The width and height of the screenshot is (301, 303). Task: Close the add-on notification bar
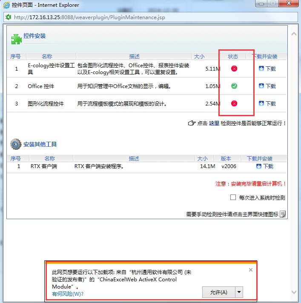[x=250, y=270]
